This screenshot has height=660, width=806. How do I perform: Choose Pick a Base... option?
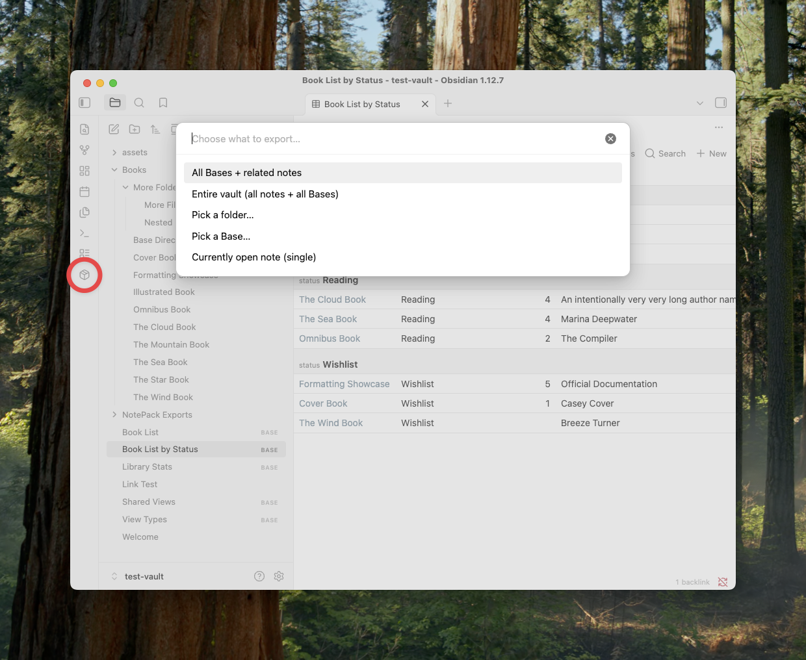(x=403, y=236)
